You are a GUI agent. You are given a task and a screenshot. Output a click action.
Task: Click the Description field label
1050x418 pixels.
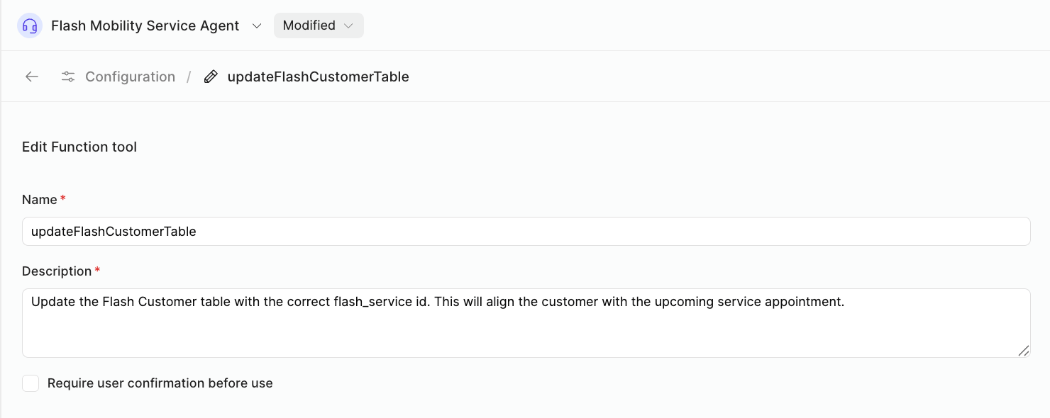pyautogui.click(x=57, y=271)
